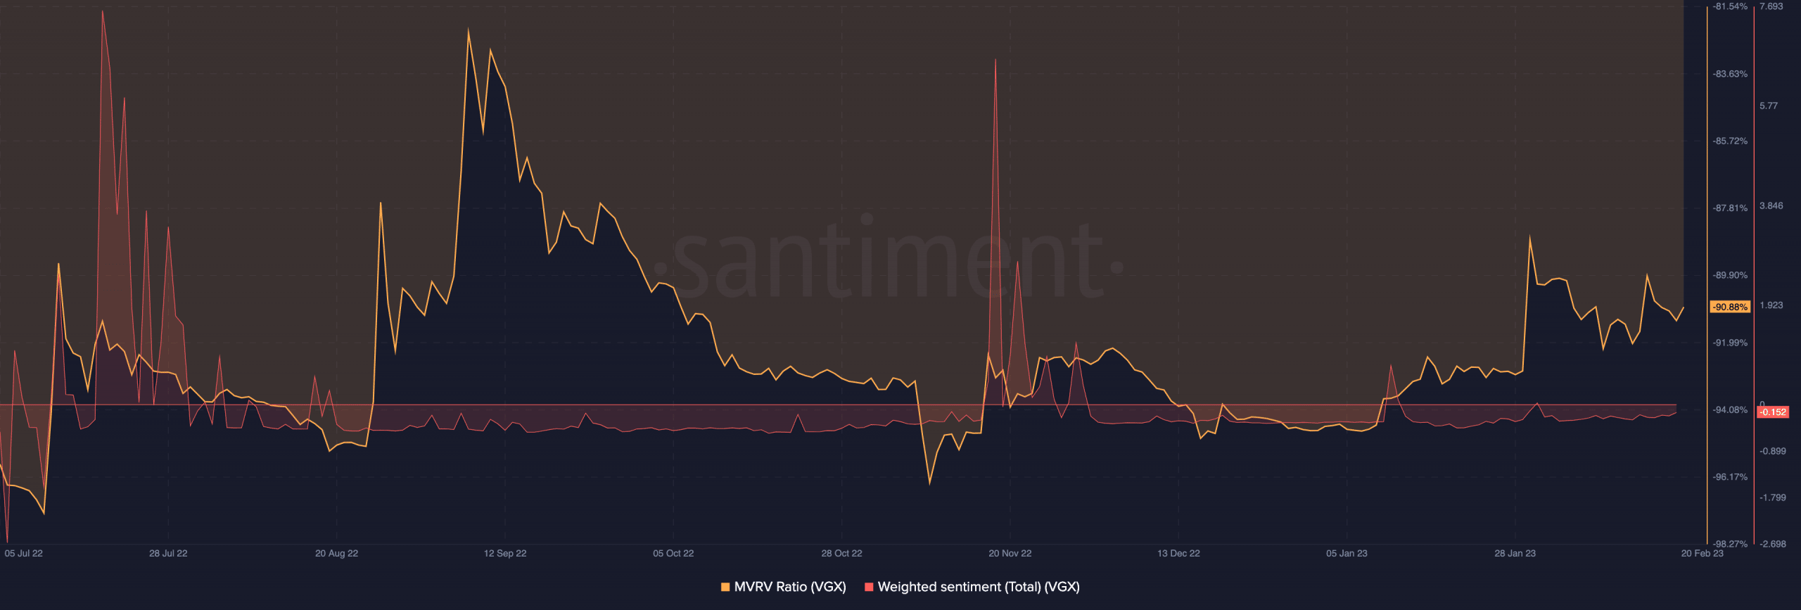Select the 28 Jan 23 date label
The image size is (1801, 610).
pos(1515,553)
